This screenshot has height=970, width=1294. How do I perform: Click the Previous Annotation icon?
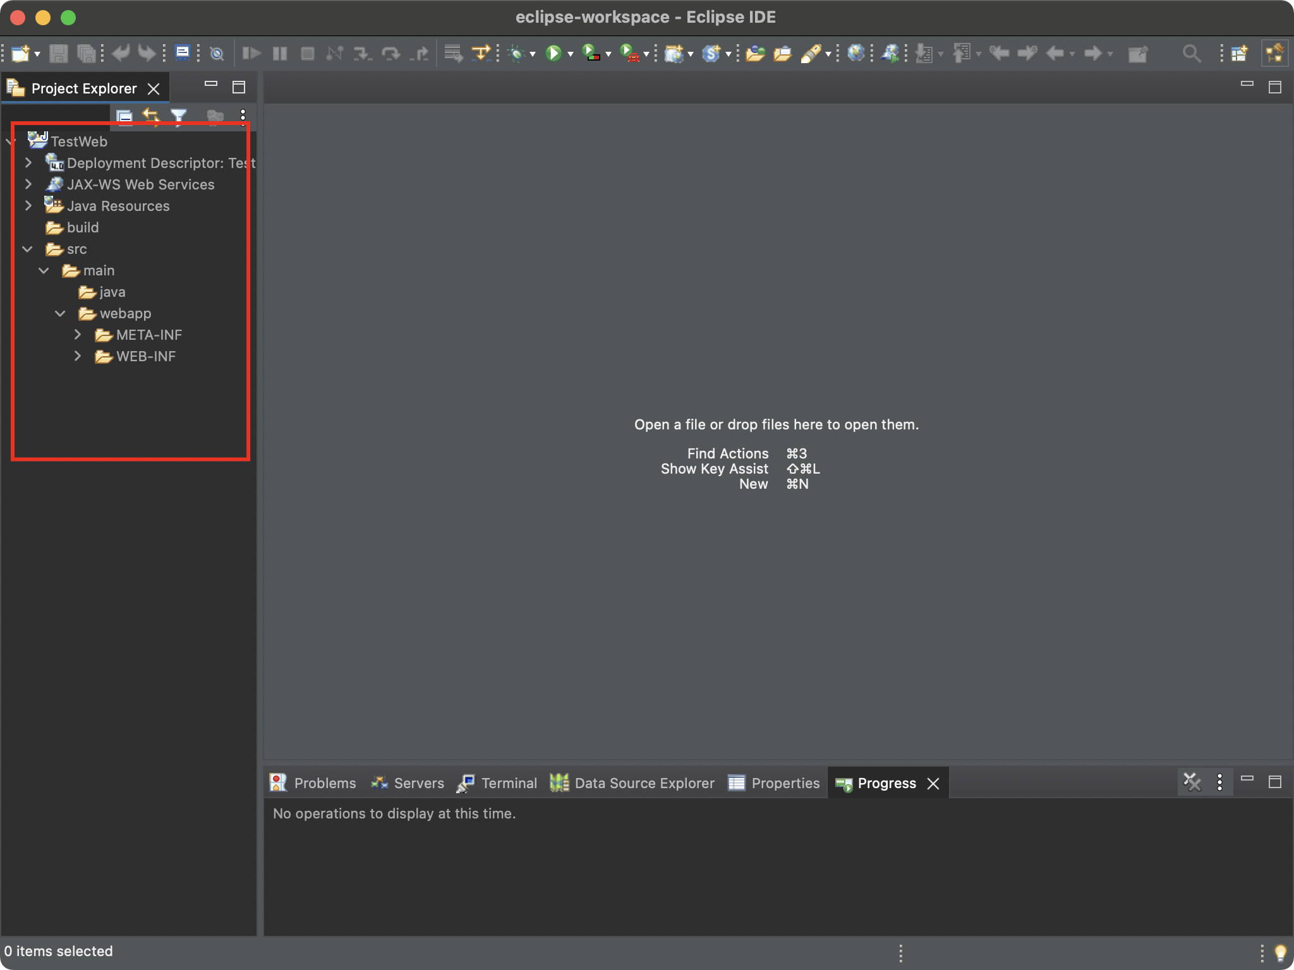(x=962, y=54)
